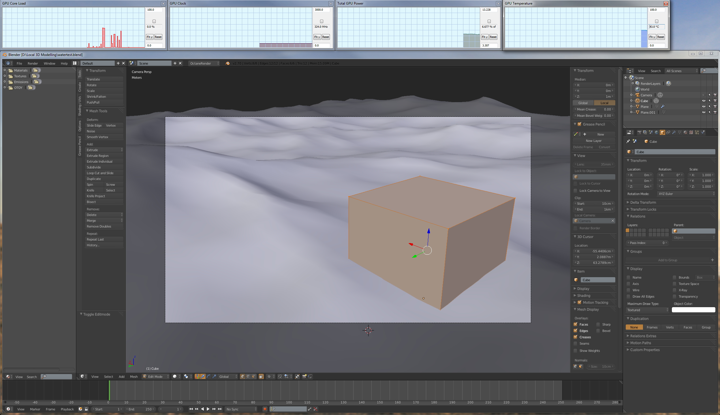This screenshot has width=720, height=415.
Task: Enable Lock Camera to View checkbox
Action: (x=576, y=191)
